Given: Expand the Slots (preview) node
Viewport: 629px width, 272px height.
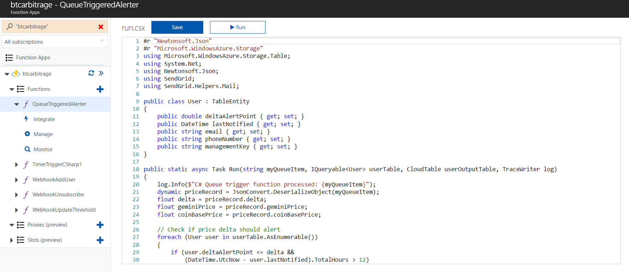Looking at the screenshot, I should pyautogui.click(x=11, y=240).
